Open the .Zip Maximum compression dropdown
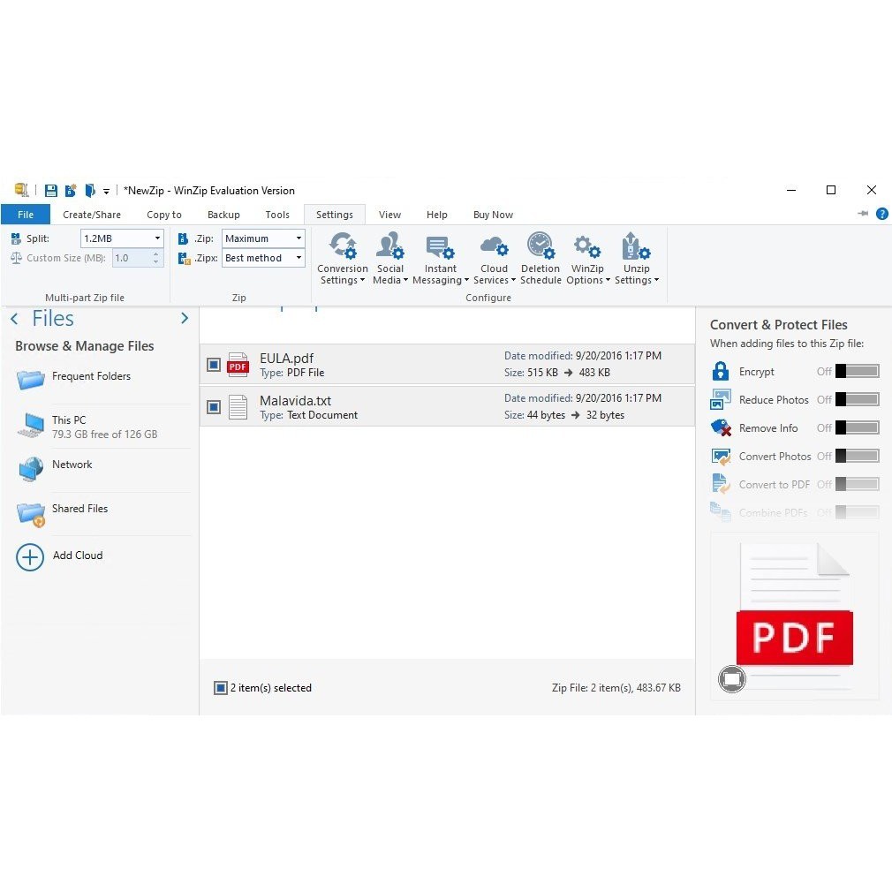This screenshot has width=892, height=892. tap(263, 238)
